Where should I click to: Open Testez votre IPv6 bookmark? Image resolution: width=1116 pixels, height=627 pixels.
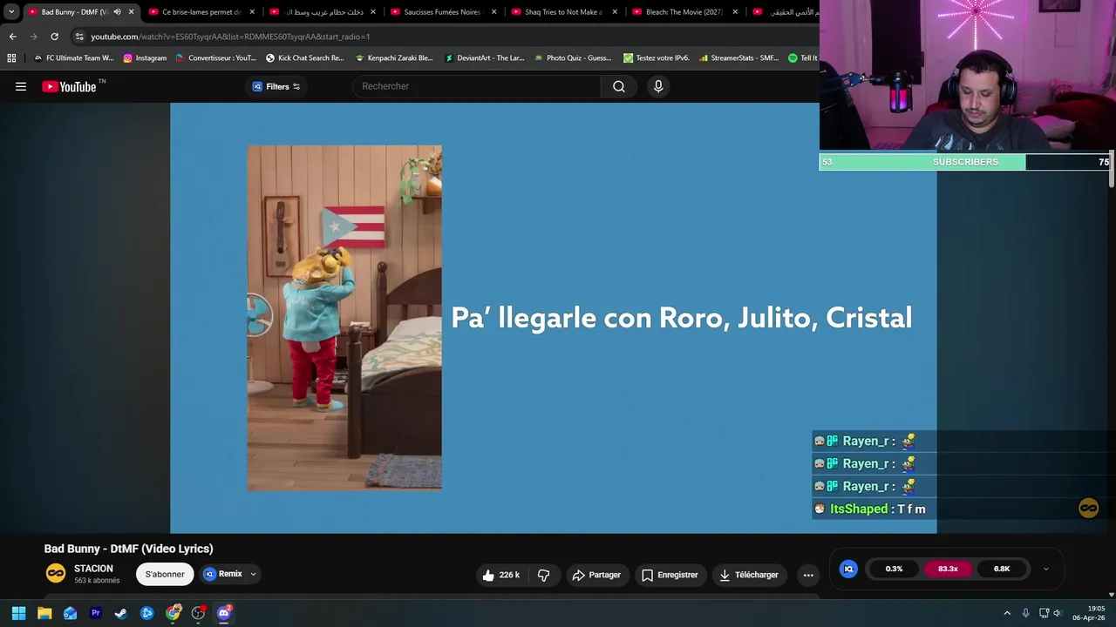point(657,58)
